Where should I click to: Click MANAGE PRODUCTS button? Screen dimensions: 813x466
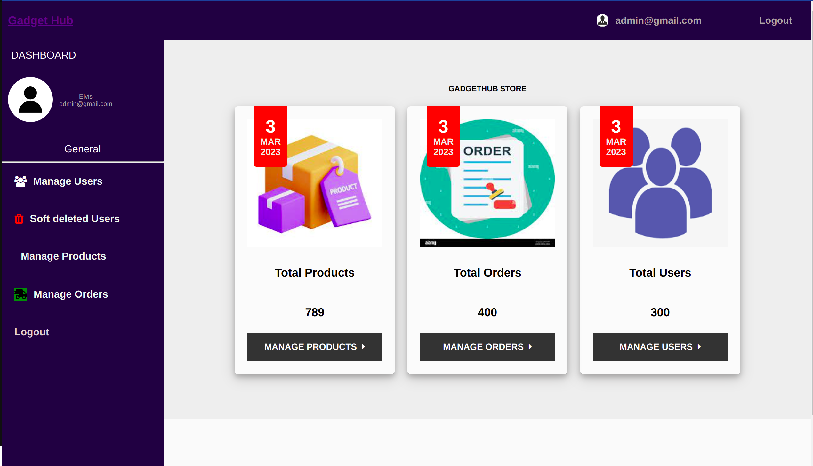pyautogui.click(x=314, y=347)
